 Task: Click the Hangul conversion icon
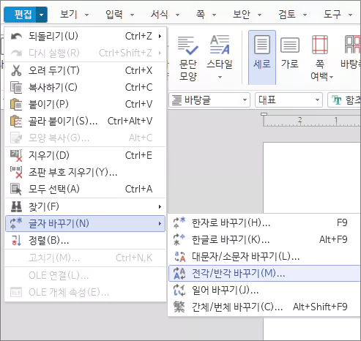179,239
